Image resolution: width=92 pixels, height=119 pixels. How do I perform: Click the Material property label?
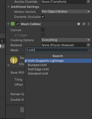pos(16,45)
